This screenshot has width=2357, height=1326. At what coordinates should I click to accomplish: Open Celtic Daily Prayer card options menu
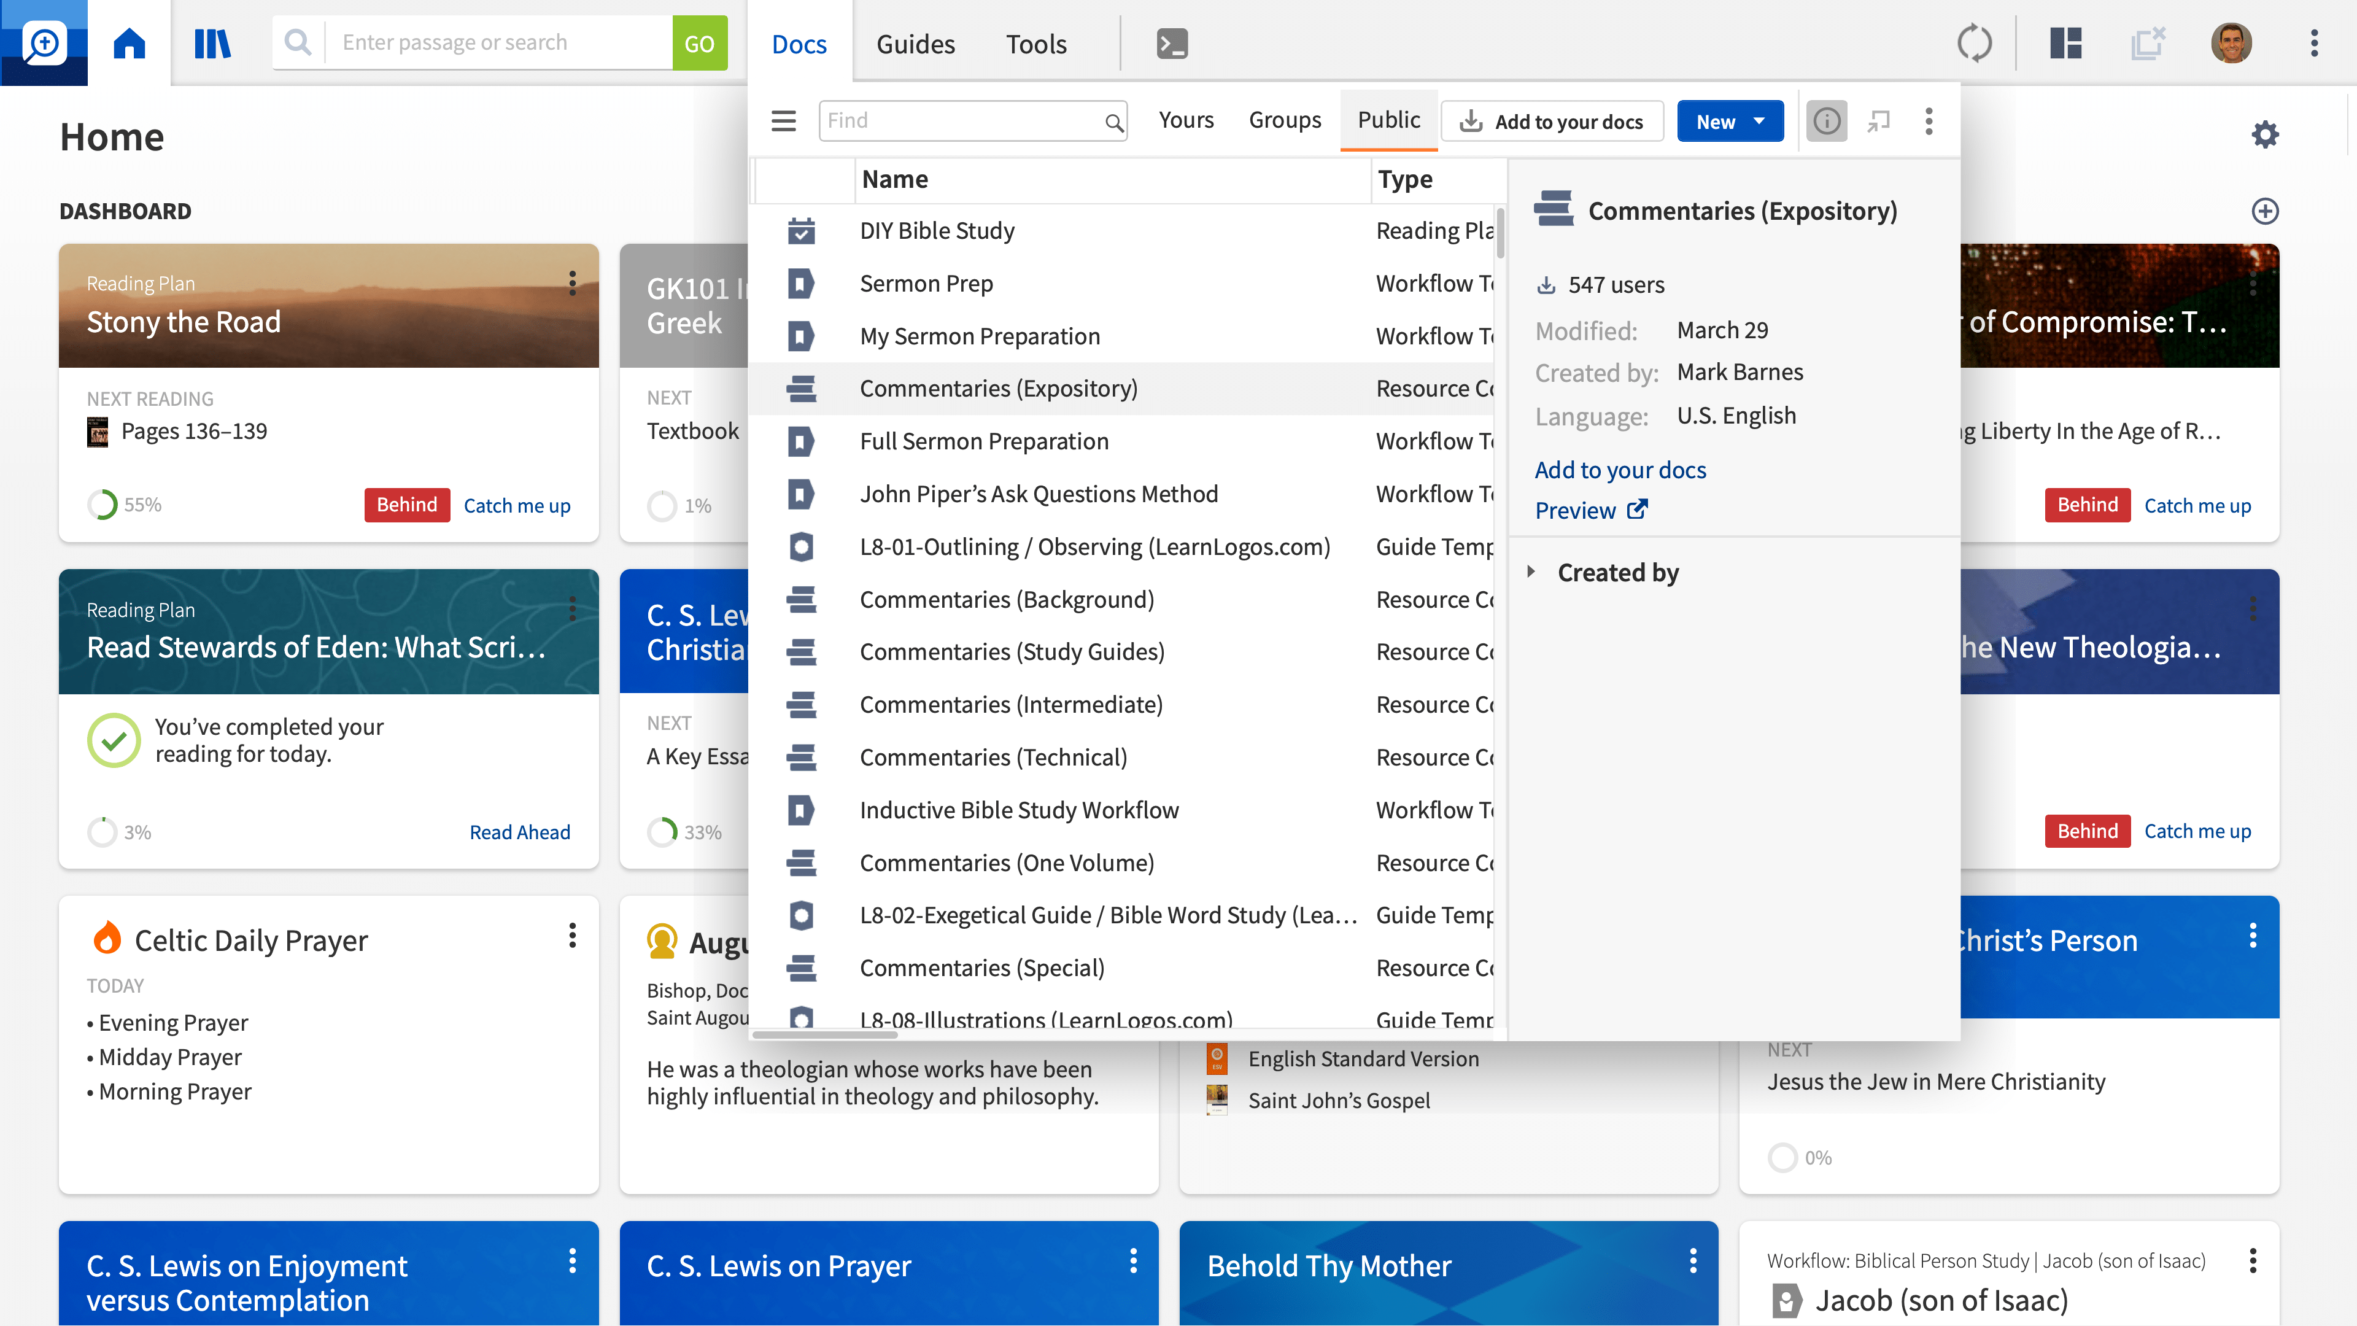[x=573, y=935]
